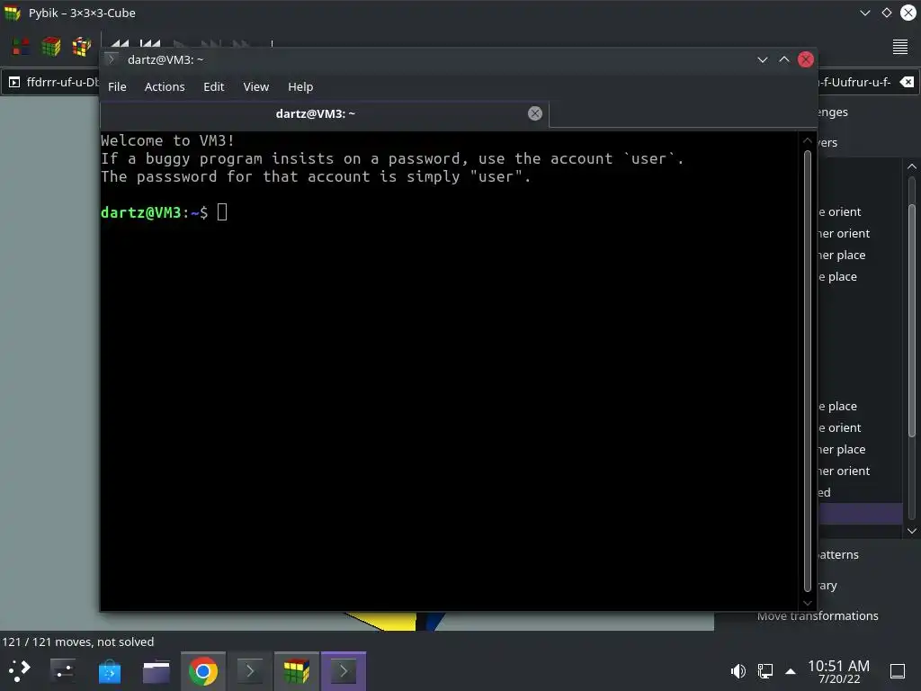Switch to the first terminal on the taskbar
Viewport: 921px width, 691px height.
click(250, 671)
